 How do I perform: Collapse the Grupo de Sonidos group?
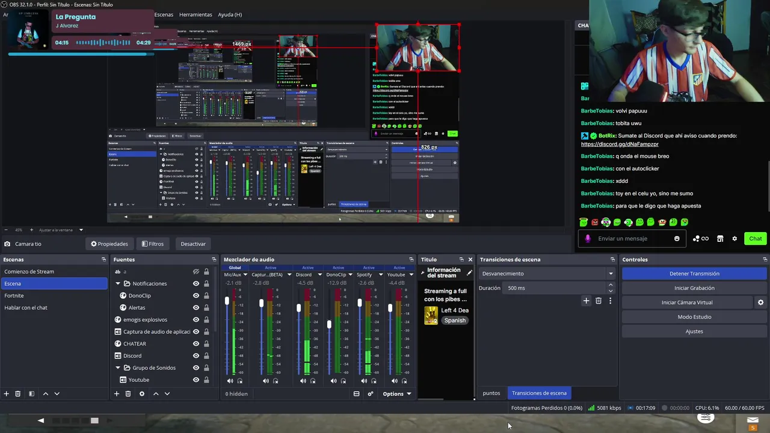pos(118,368)
